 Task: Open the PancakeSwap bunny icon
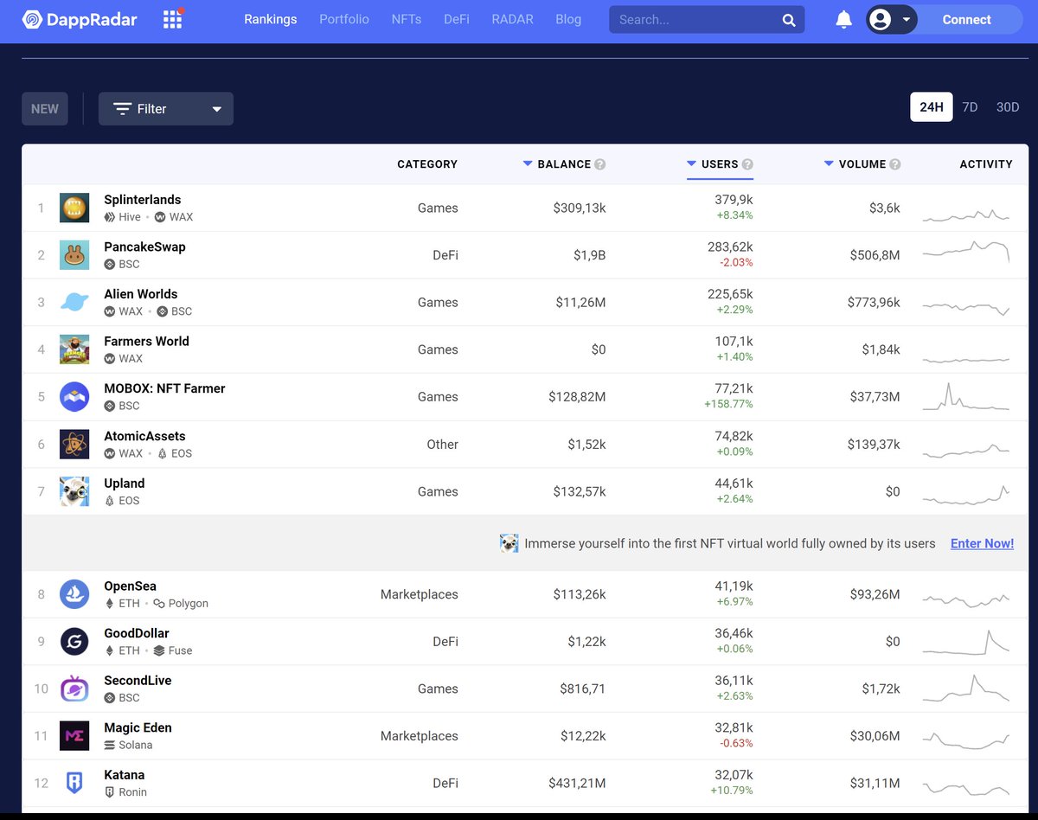coord(74,255)
